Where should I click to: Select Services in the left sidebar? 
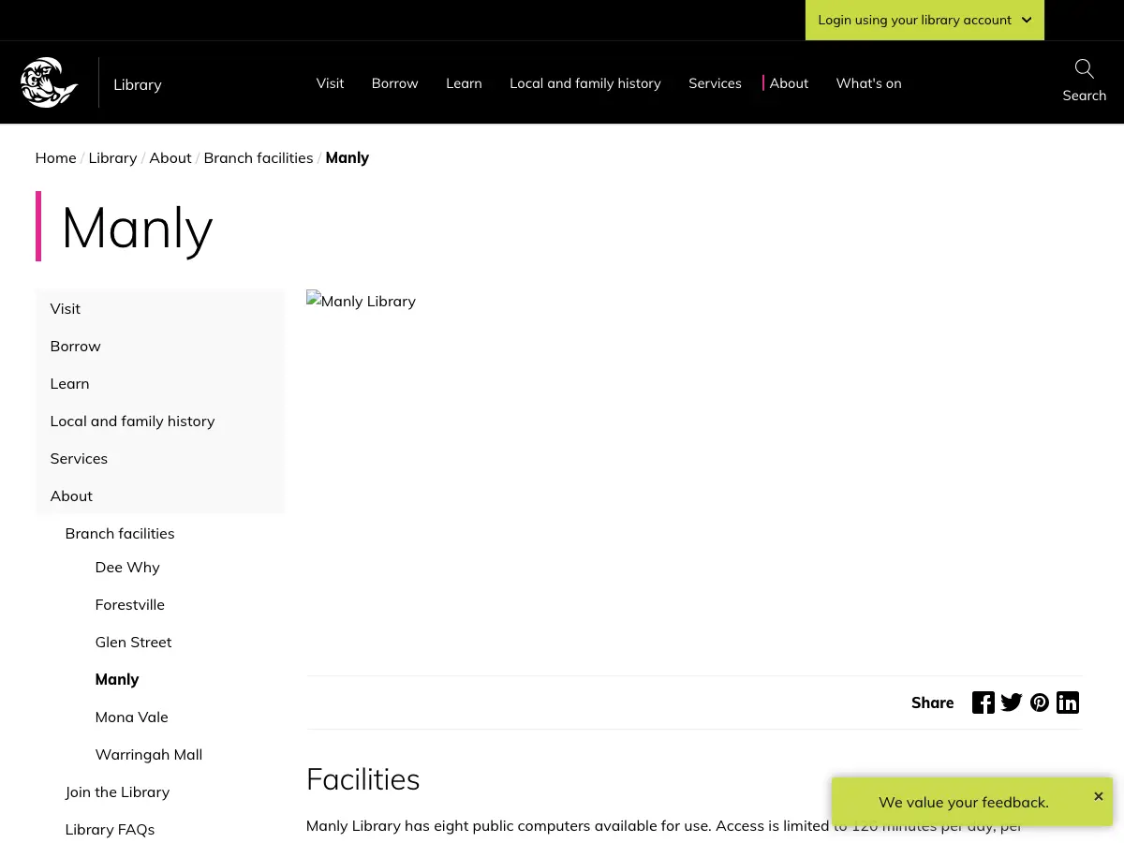(x=159, y=458)
